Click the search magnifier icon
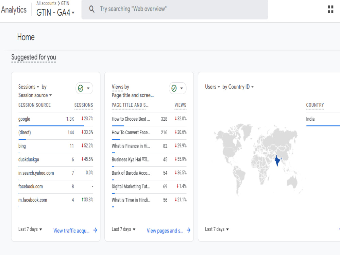The image size is (340, 255). pos(91,9)
